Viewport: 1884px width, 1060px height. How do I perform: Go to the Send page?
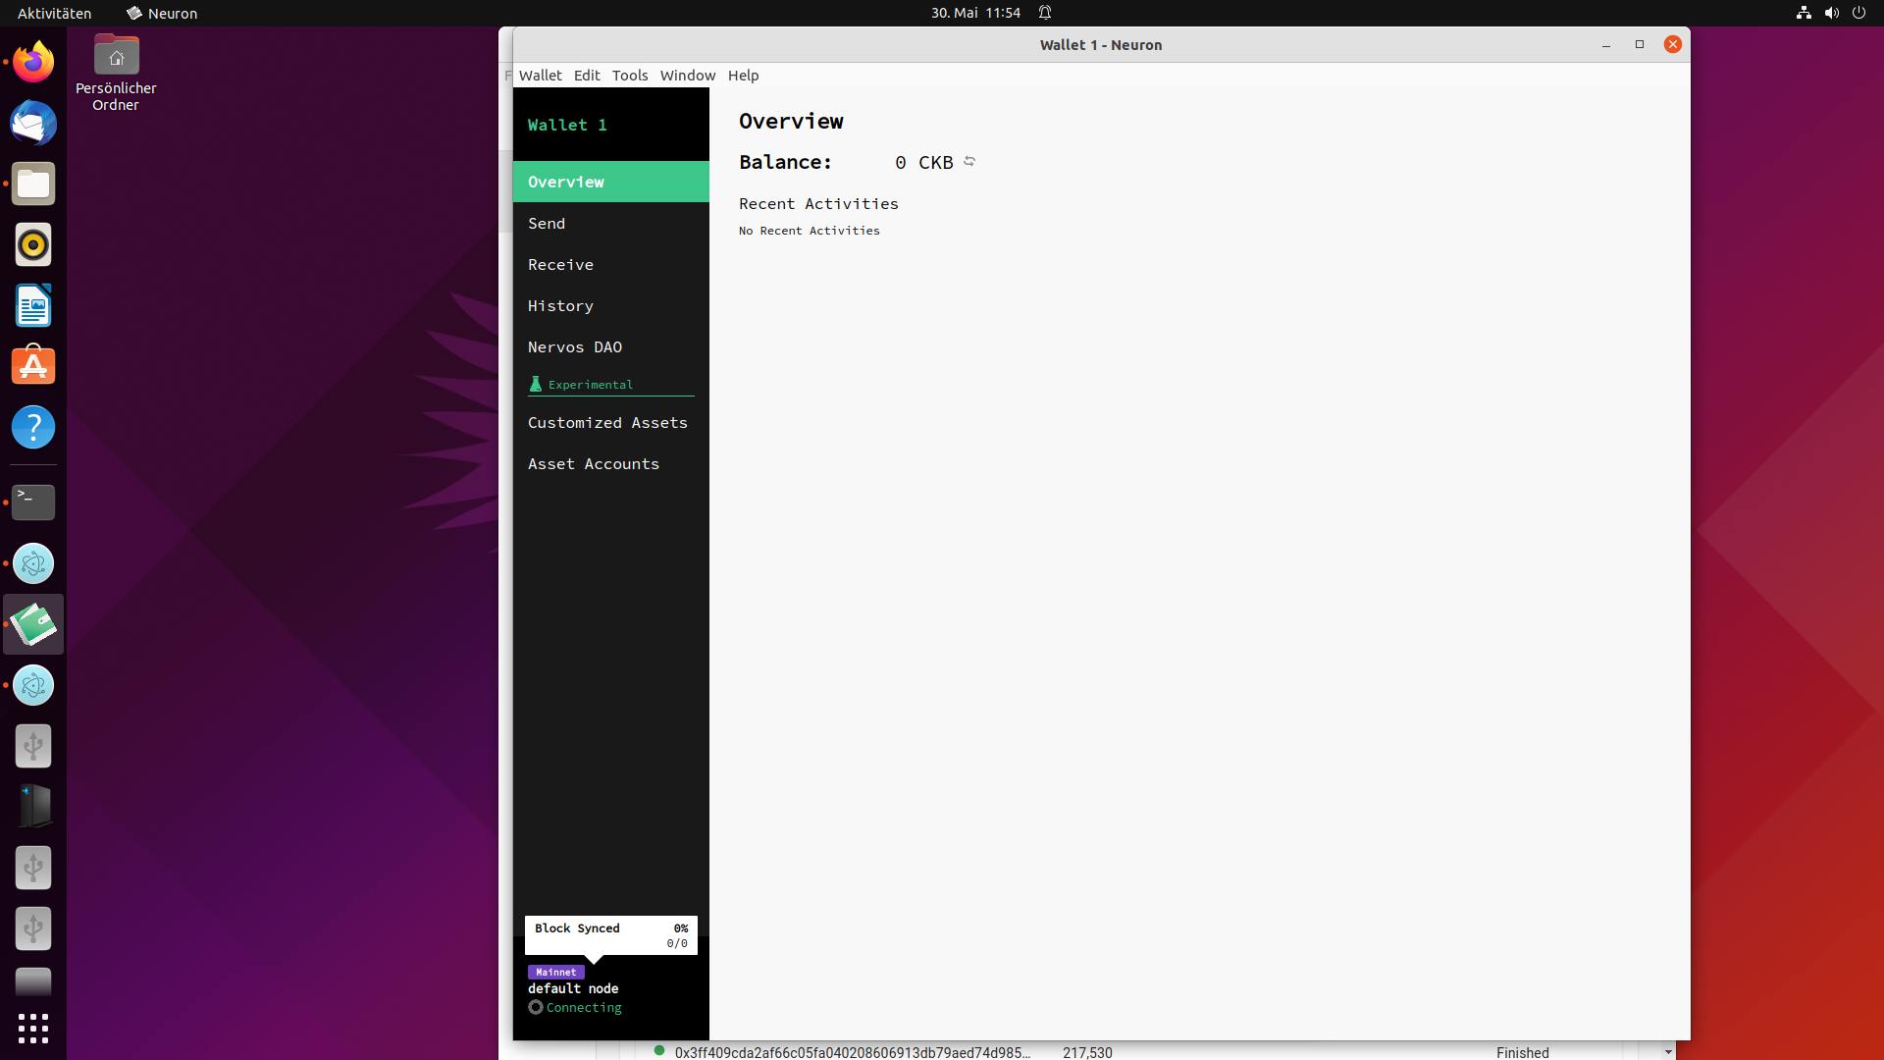click(547, 224)
